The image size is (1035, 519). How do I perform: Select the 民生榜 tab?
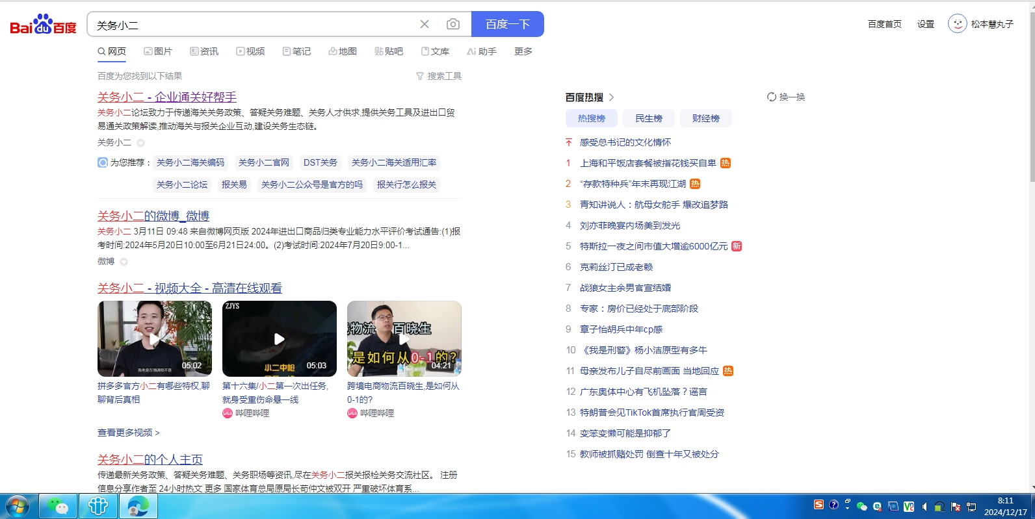click(649, 118)
